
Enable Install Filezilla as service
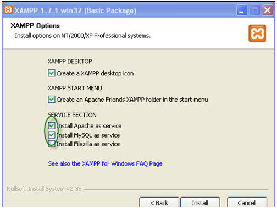[x=52, y=144]
